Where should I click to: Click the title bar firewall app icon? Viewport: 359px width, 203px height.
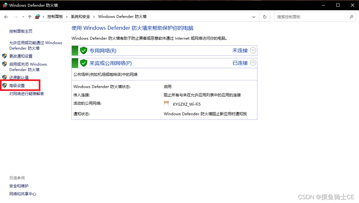[5, 5]
